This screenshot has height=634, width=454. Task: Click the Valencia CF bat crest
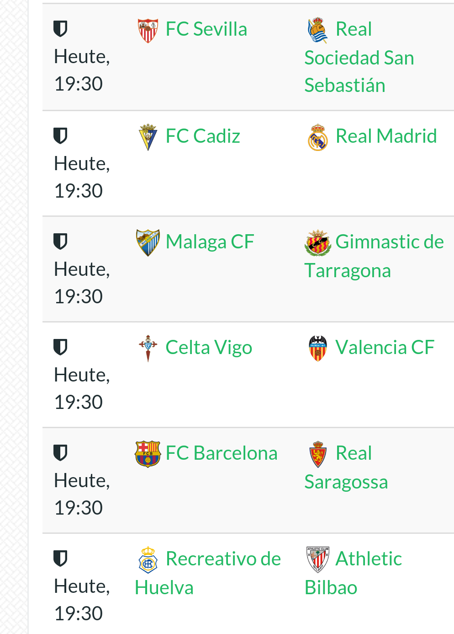pos(318,349)
